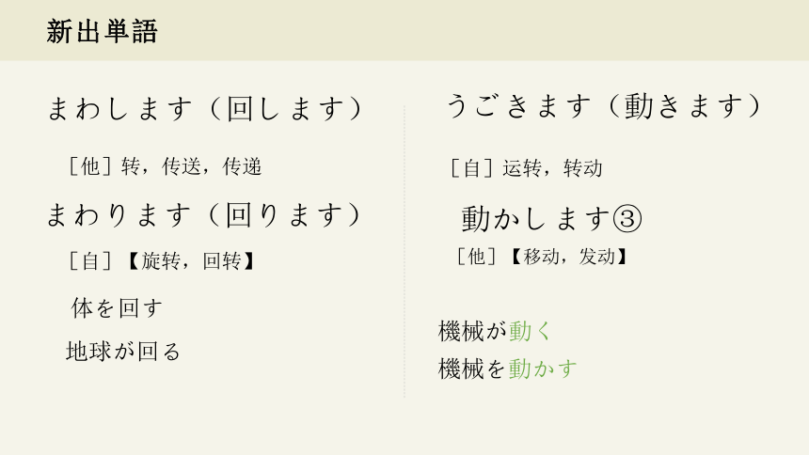The image size is (809, 455).
Task: Click the [他] tag under まわします
Action: click(90, 166)
